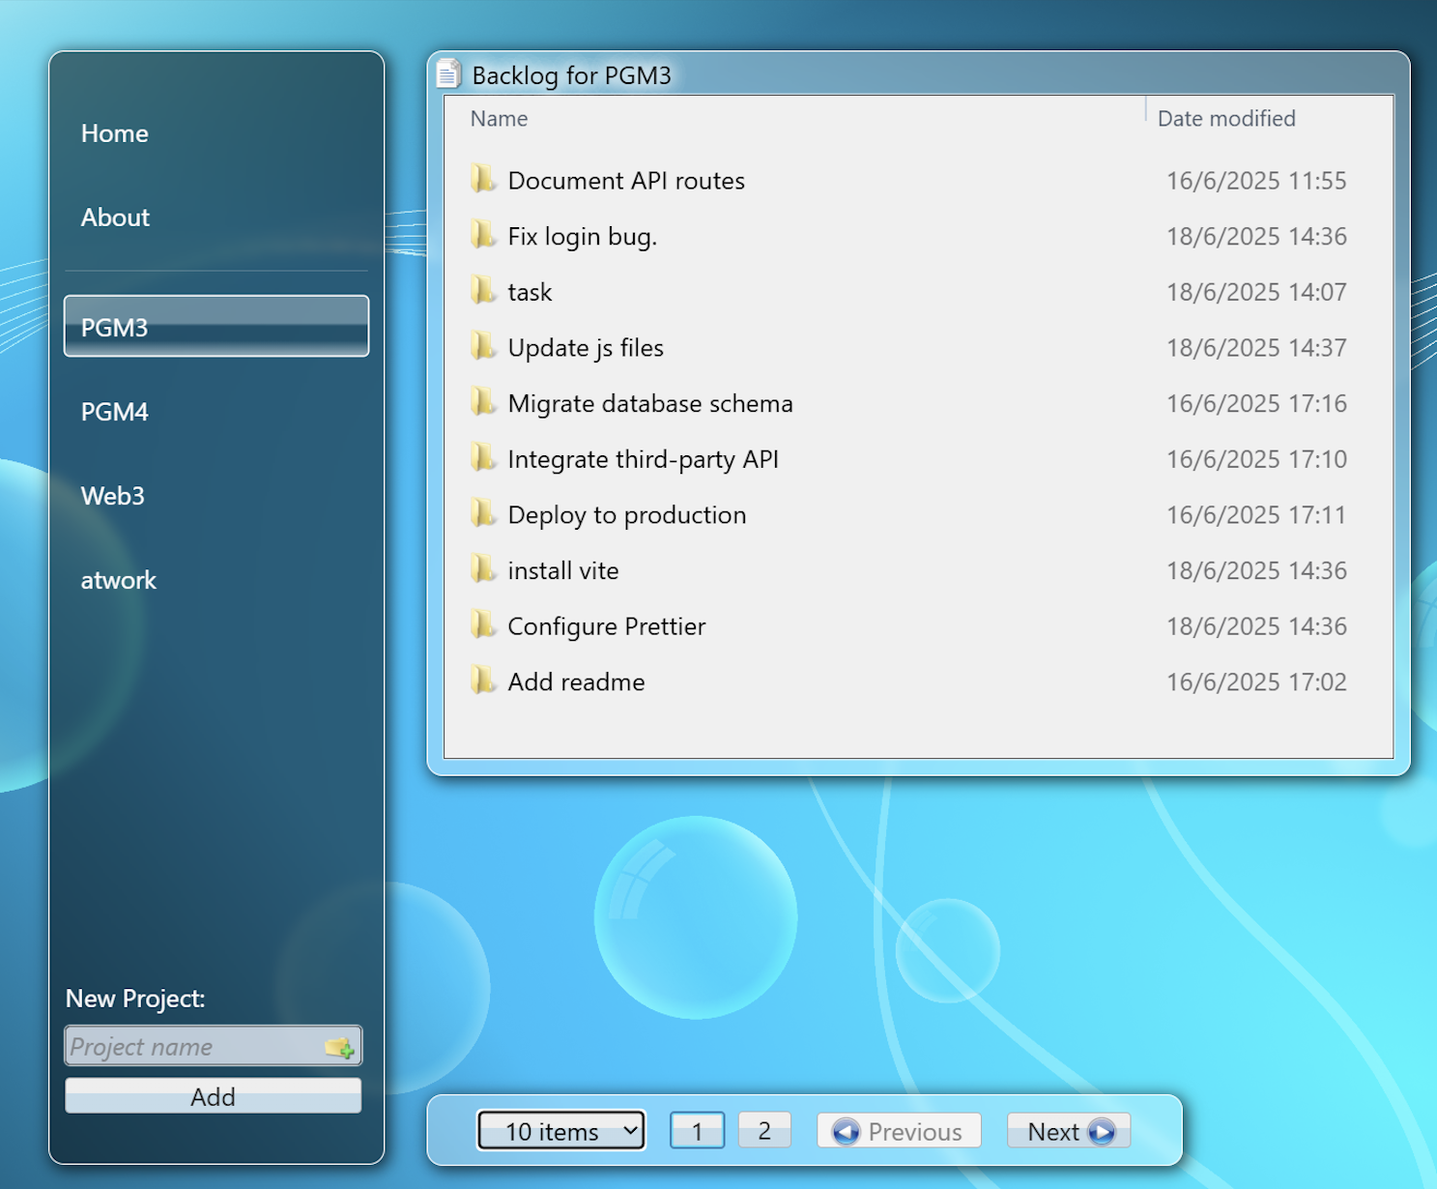Click the folder icon beside Document API routes
This screenshot has height=1189, width=1437.
482,180
